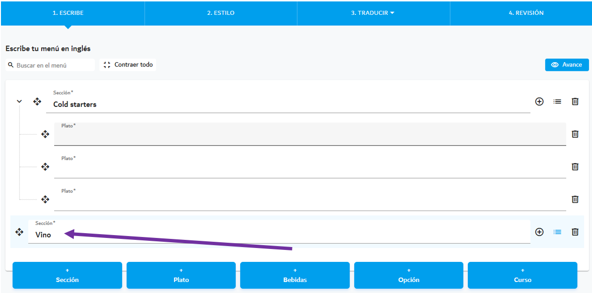Click the move handle for Vino section
The width and height of the screenshot is (592, 293).
pyautogui.click(x=19, y=232)
